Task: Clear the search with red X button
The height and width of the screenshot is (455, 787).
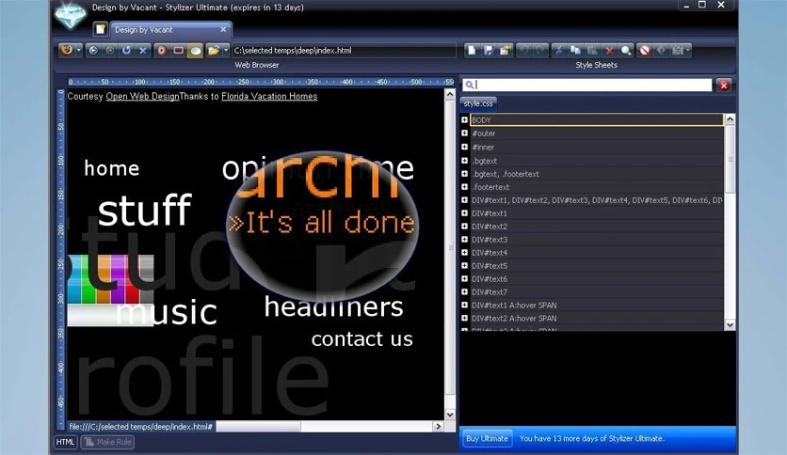Action: point(723,86)
